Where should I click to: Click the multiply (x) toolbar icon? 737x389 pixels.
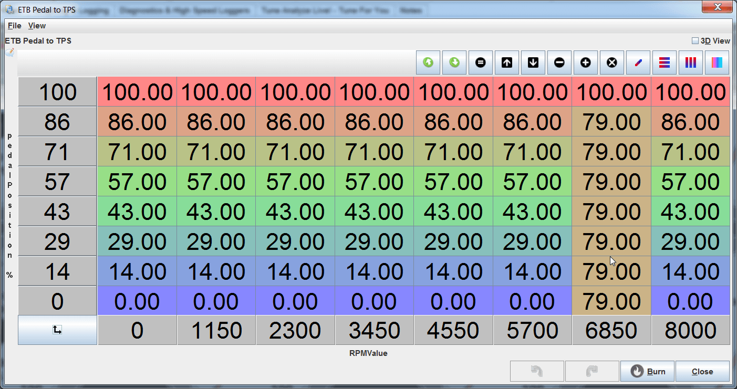pyautogui.click(x=612, y=62)
